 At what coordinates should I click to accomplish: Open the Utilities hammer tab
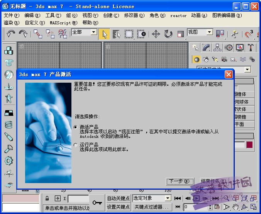(251, 48)
